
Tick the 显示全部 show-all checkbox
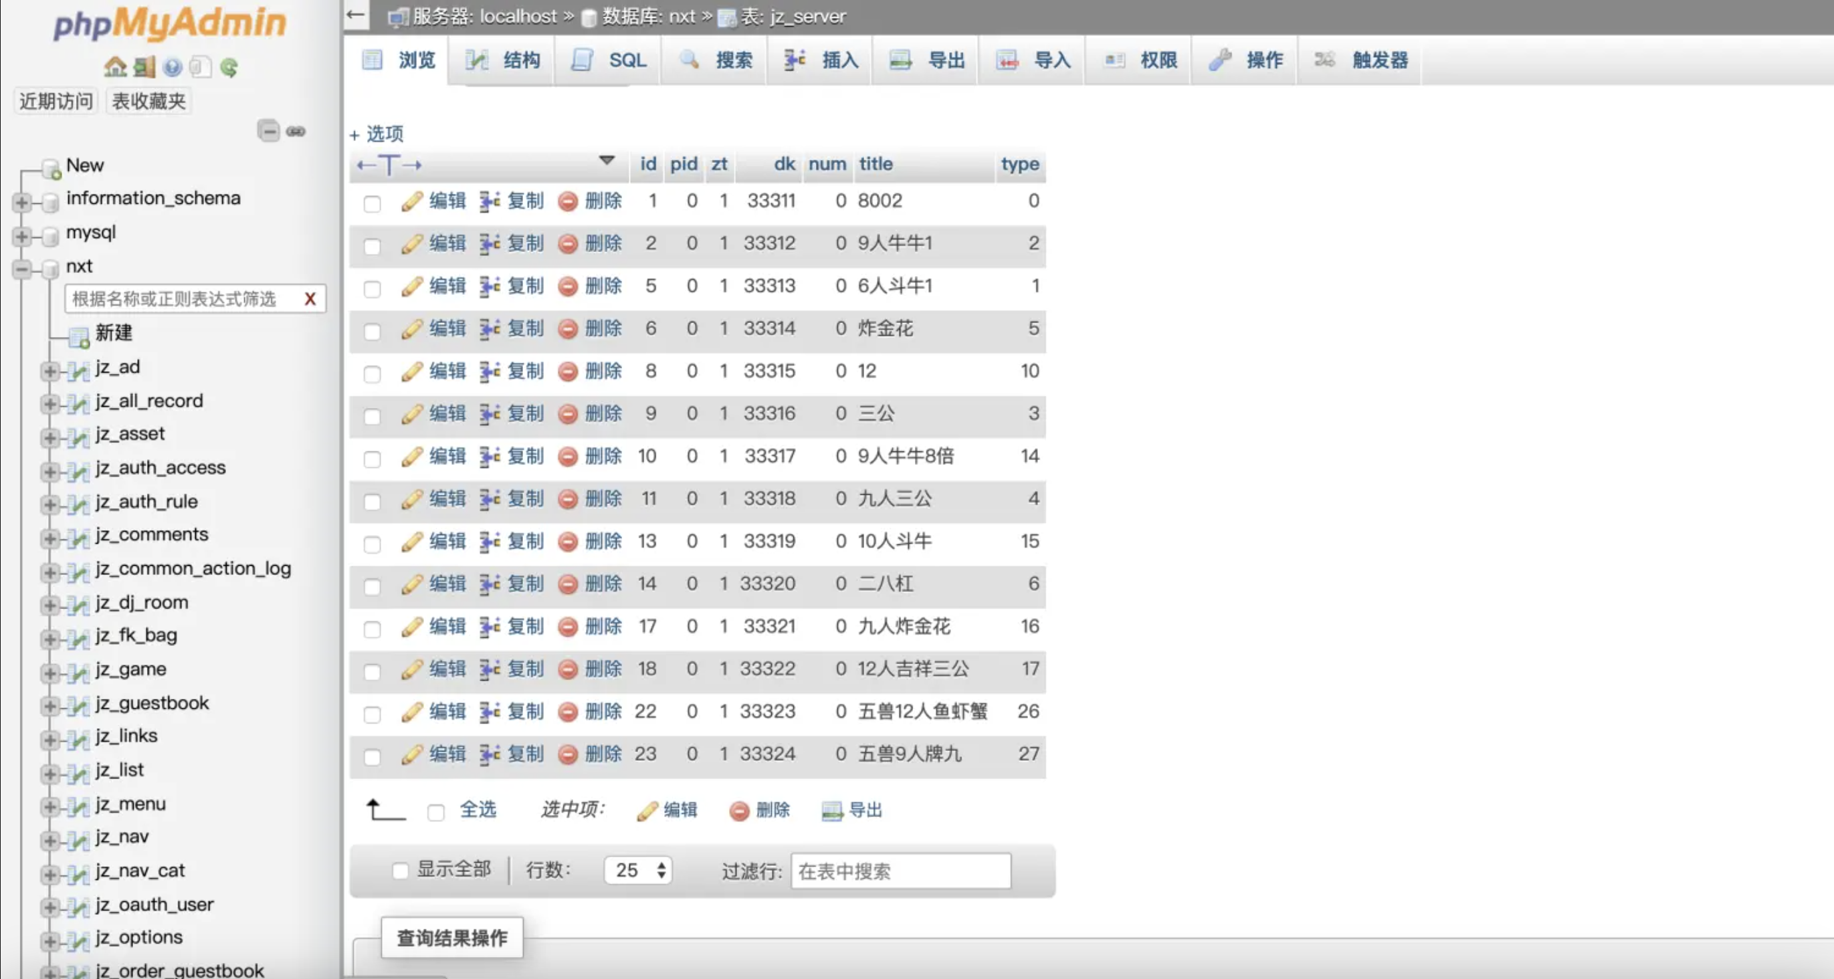pos(400,871)
